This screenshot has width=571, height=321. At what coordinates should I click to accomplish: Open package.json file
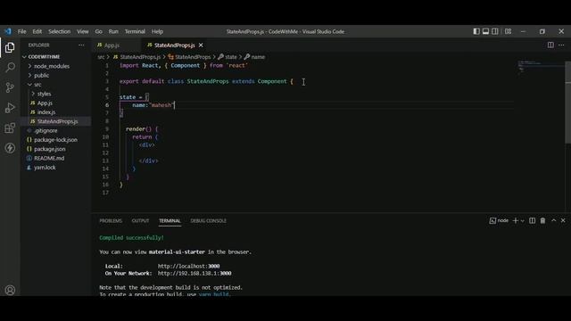(x=50, y=149)
